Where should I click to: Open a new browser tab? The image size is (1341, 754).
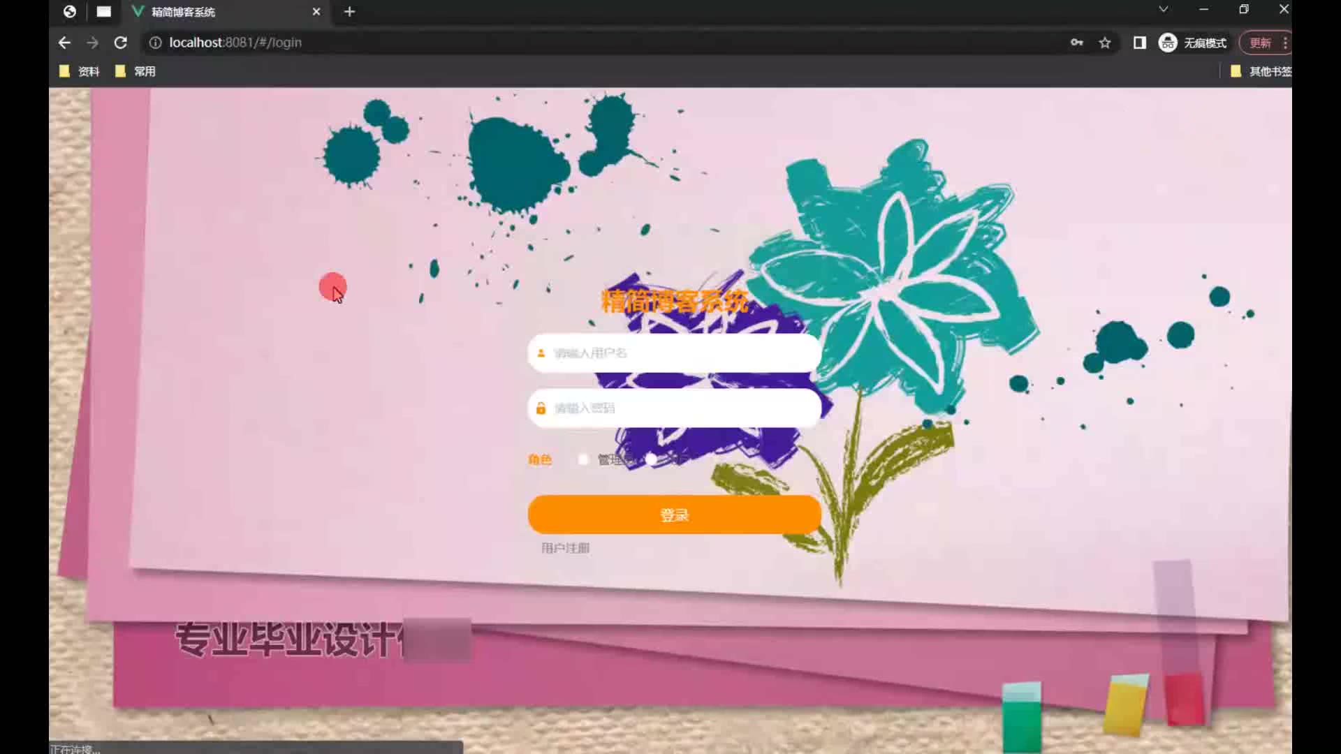click(x=349, y=12)
